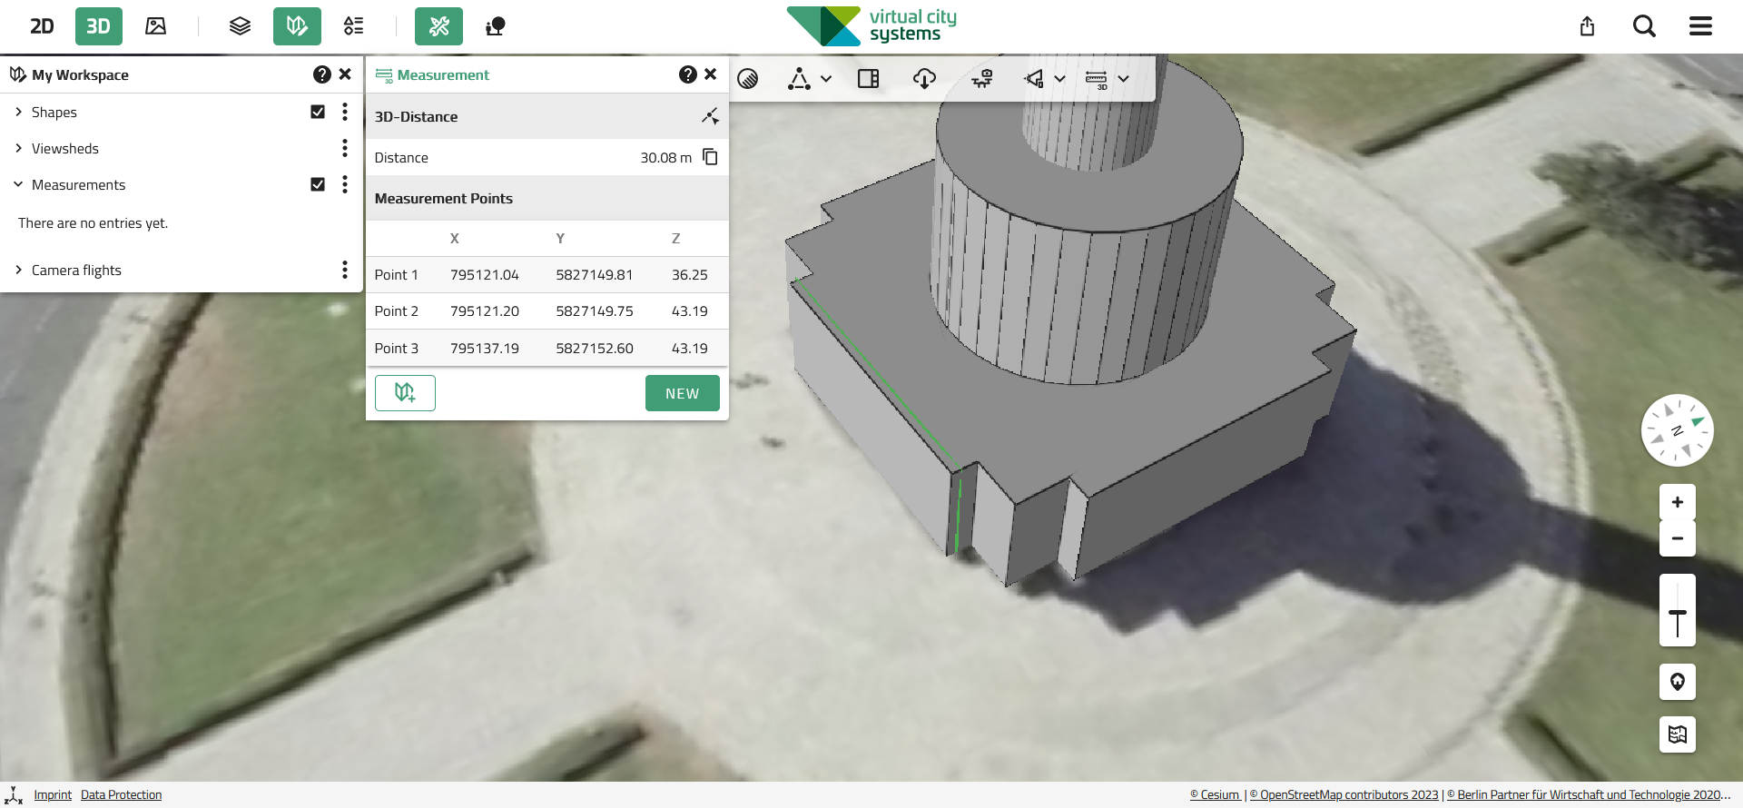Switch to oblique imagery view
Image resolution: width=1743 pixels, height=808 pixels.
tap(156, 26)
